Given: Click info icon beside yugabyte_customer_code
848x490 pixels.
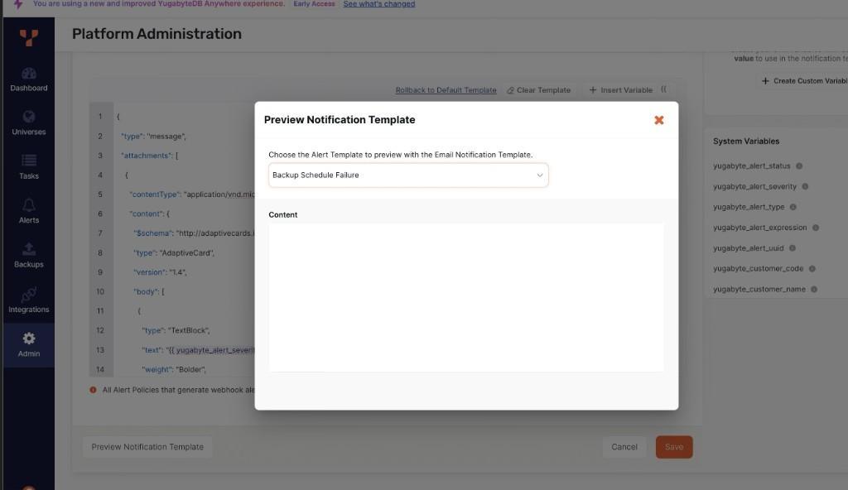Looking at the screenshot, I should point(812,269).
